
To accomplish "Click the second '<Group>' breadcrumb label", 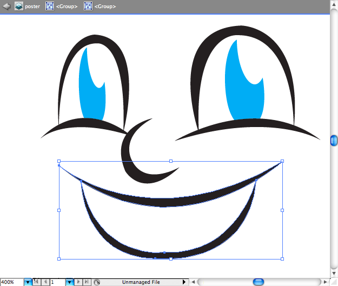I will pyautogui.click(x=105, y=6).
